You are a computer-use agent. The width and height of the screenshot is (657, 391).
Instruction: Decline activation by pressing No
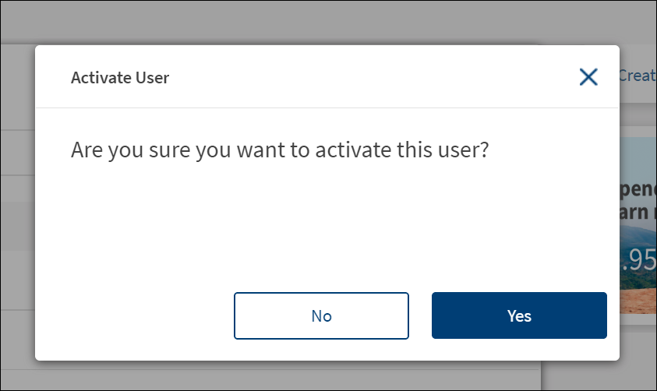coord(321,315)
